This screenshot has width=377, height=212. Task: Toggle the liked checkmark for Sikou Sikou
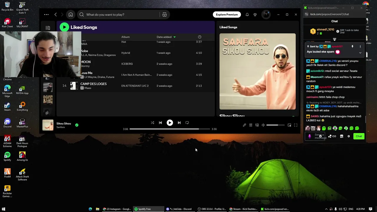coord(77,125)
